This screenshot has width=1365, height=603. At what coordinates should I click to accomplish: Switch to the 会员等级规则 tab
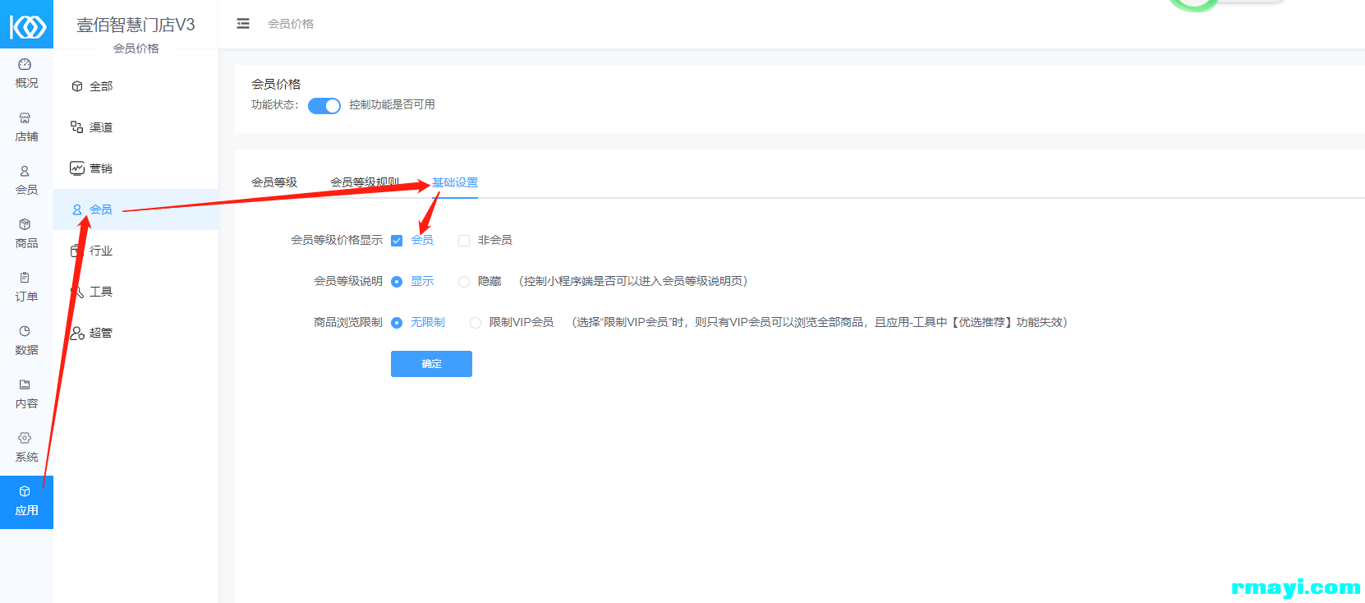(x=365, y=182)
